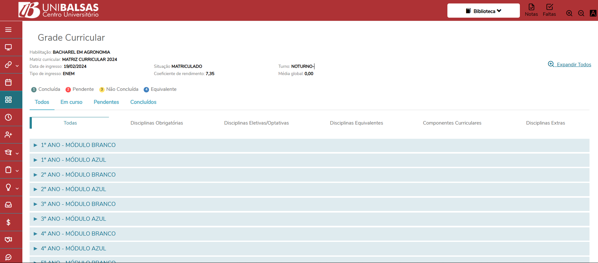598x263 pixels.
Task: Open the Faltas icon in the header
Action: [x=549, y=10]
